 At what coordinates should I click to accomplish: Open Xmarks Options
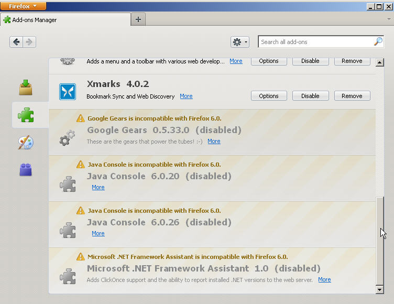(269, 96)
